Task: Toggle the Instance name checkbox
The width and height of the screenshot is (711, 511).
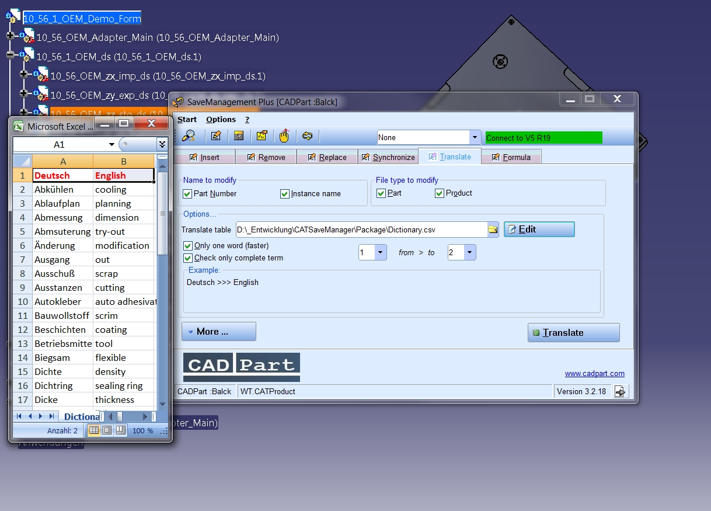Action: click(285, 194)
